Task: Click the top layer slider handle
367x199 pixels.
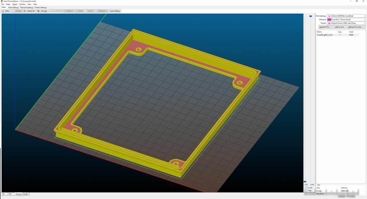Action: pyautogui.click(x=310, y=16)
